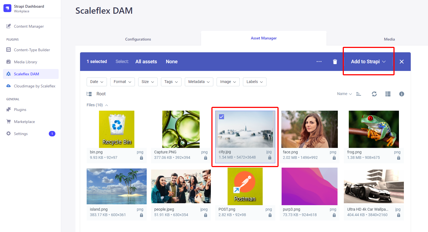
Task: Click the "51.91 KB • 630×354" text
Action: point(171,215)
